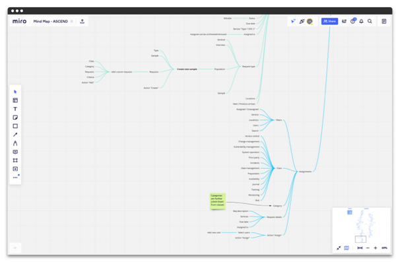Select the Shape rectangle tool
400x262 pixels.
pyautogui.click(x=15, y=126)
